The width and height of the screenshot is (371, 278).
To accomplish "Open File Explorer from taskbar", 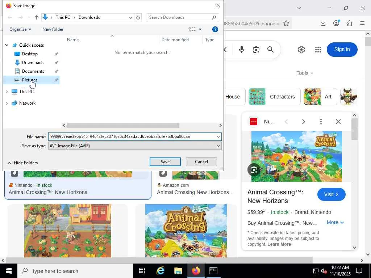I will [x=178, y=271].
